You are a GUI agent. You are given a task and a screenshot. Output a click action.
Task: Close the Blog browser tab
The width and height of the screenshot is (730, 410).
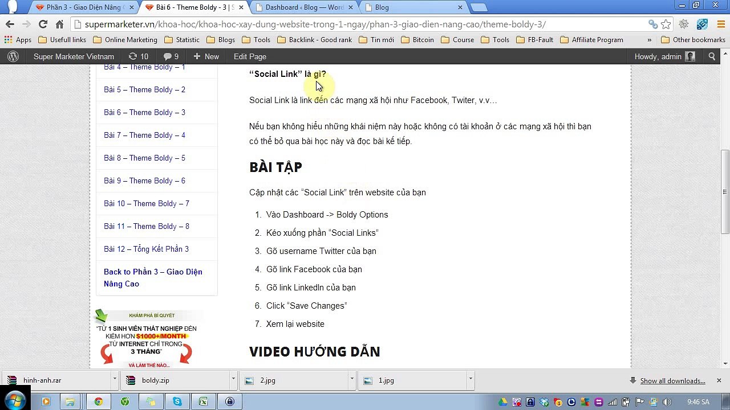coord(460,7)
